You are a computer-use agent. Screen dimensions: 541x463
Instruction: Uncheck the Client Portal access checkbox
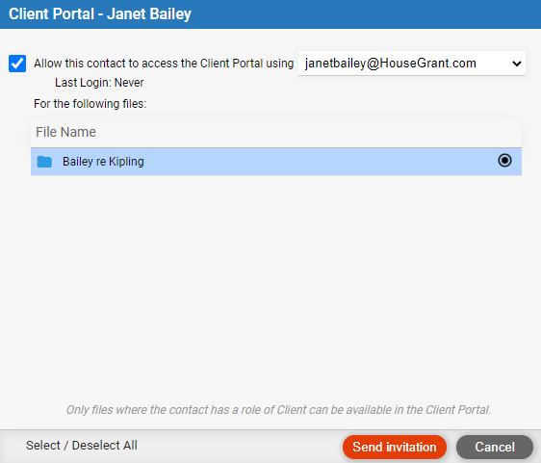[x=17, y=64]
